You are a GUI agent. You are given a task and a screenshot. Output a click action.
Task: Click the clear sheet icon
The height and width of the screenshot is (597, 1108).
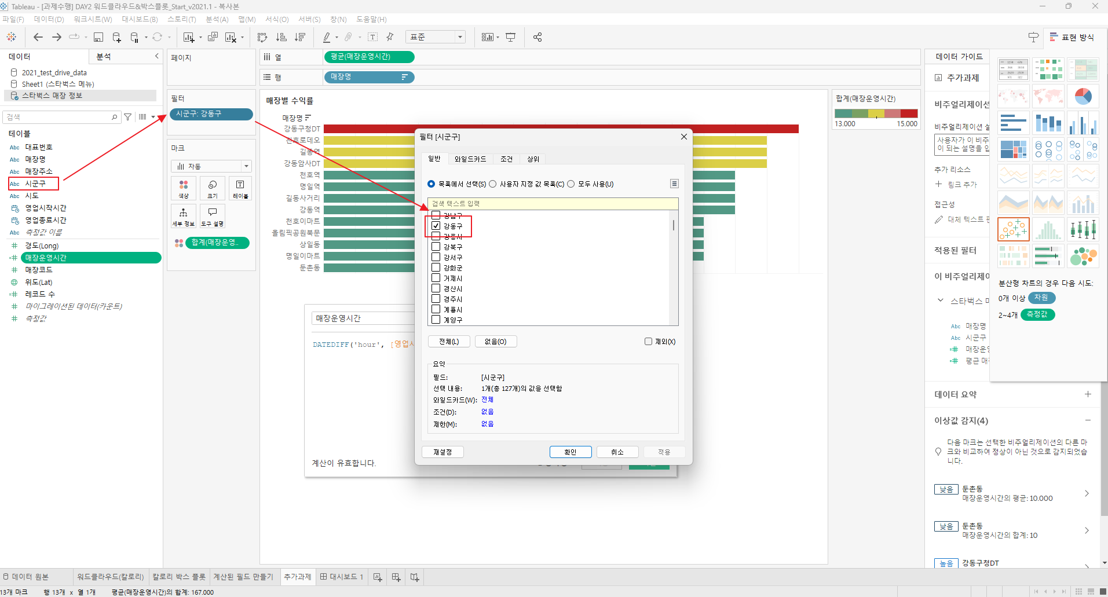tap(230, 37)
